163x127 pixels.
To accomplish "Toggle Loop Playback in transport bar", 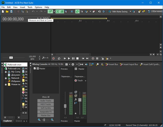I will pos(59,58).
